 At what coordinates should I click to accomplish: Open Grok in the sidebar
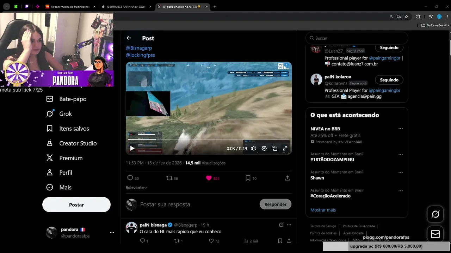click(x=59, y=114)
